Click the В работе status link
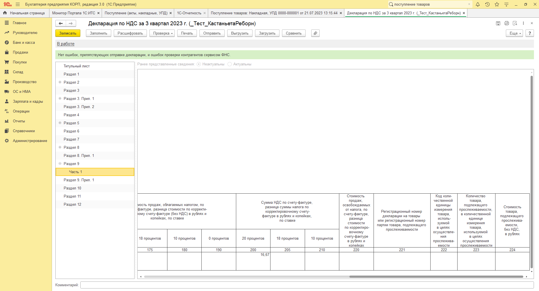 [66, 44]
